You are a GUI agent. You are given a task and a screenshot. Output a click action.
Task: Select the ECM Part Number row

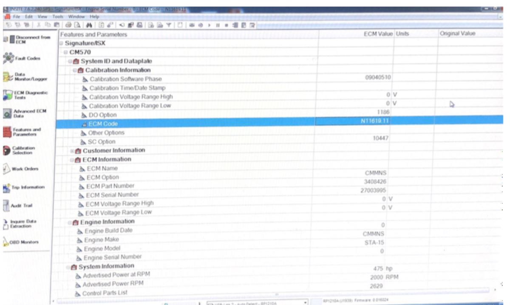(110, 186)
